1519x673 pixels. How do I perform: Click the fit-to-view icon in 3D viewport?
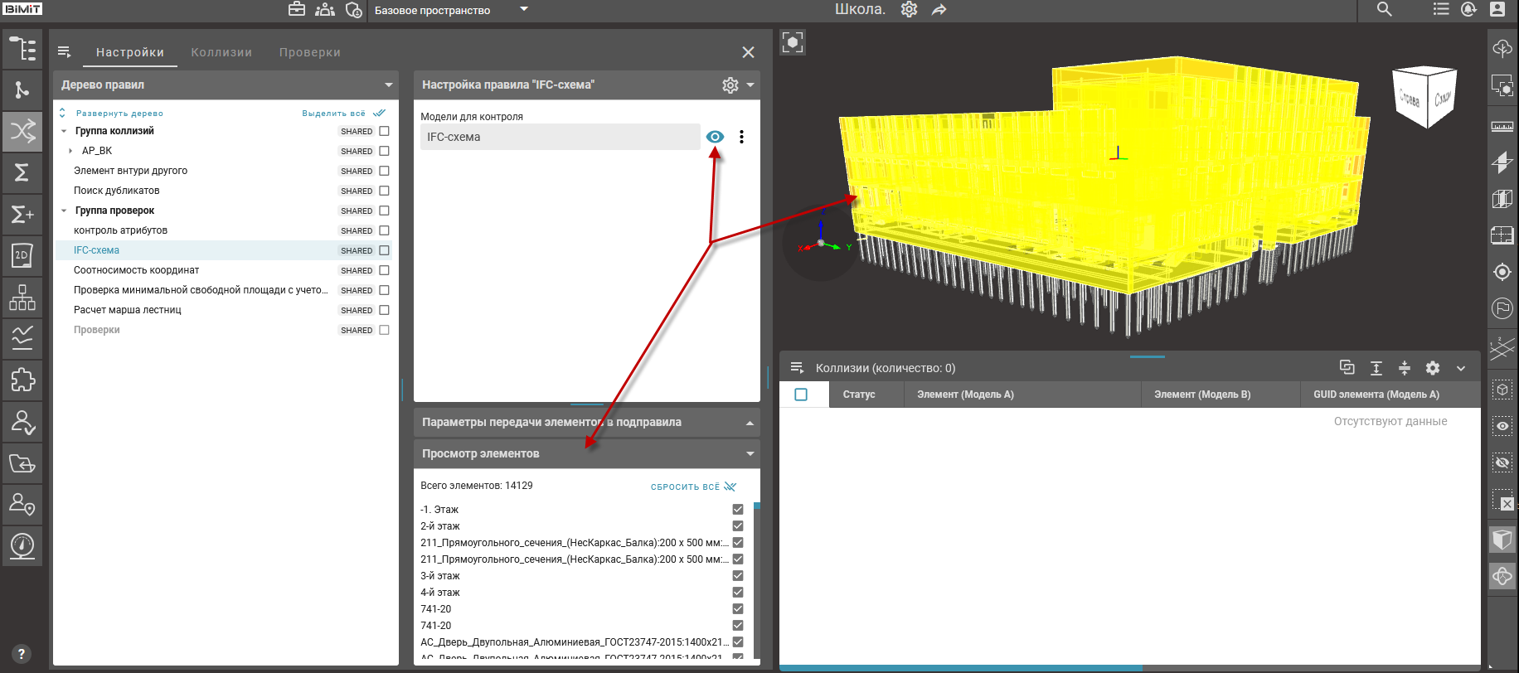(793, 42)
